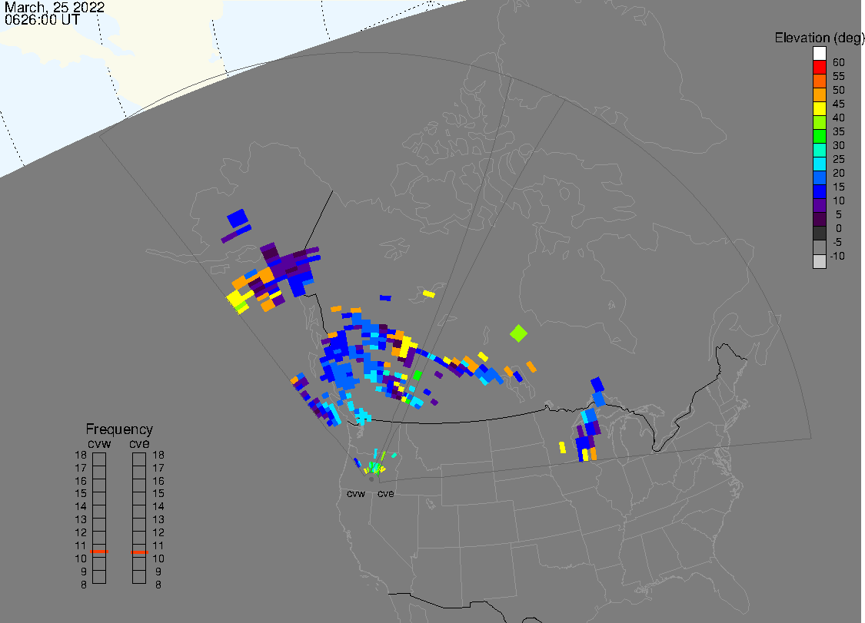Click the top cell of cvw frequency bar
This screenshot has height=623, width=865.
coord(99,459)
